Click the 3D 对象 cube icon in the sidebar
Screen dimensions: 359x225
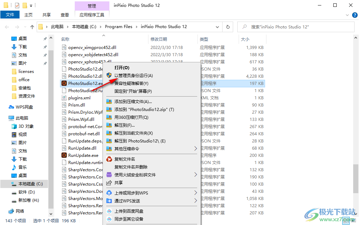tap(14, 126)
